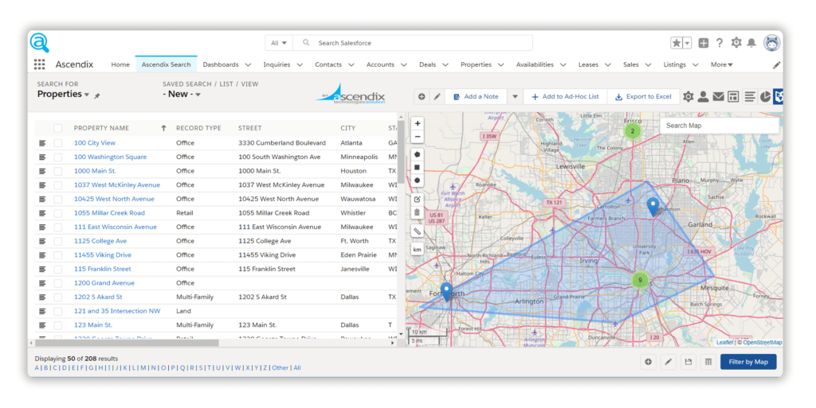The width and height of the screenshot is (816, 408).
Task: Pin the Properties search object
Action: click(x=96, y=95)
